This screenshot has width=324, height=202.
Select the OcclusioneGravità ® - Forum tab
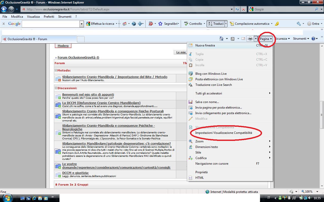[39, 39]
